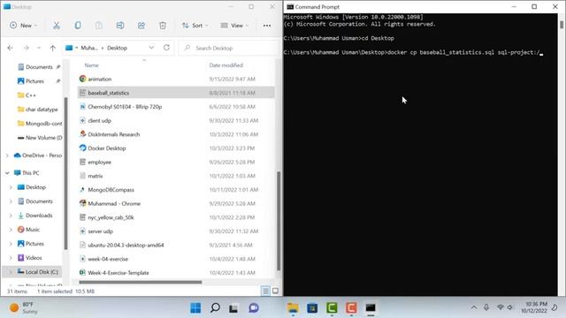The width and height of the screenshot is (566, 318).
Task: Click the file list horizontal scrollbar
Action: (141, 282)
